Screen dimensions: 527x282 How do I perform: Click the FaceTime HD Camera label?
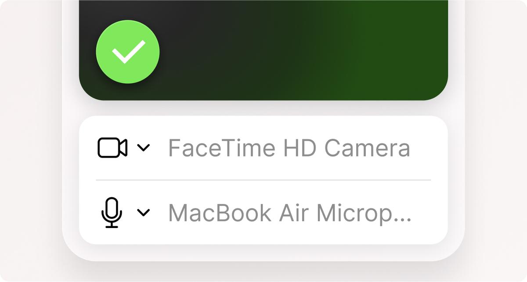(x=290, y=148)
